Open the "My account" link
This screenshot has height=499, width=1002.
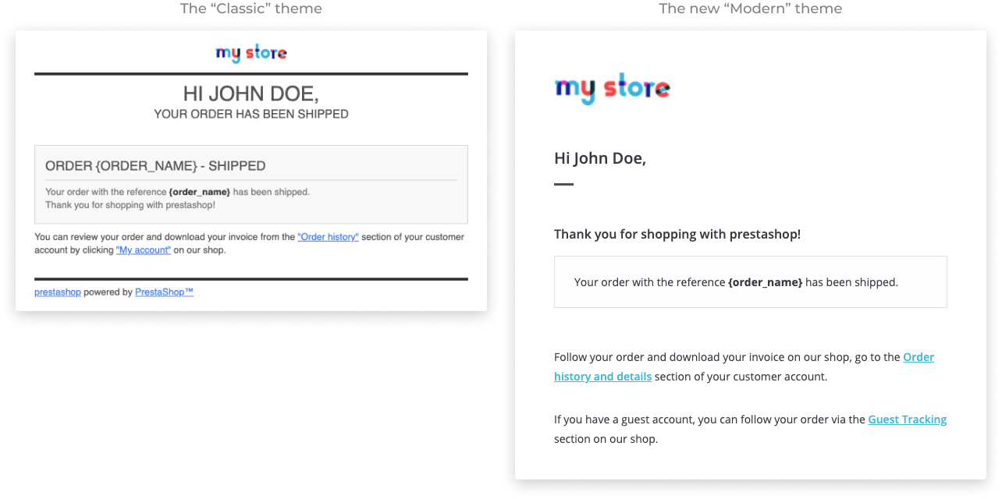tap(144, 250)
